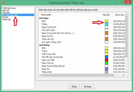This screenshot has width=133, height=92.
Task: Click white swatch for 'Giờ, ngày, tháng, năm'
Action: [107, 42]
